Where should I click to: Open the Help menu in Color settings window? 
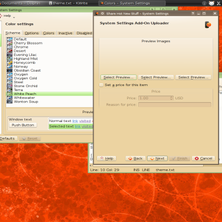7,16
